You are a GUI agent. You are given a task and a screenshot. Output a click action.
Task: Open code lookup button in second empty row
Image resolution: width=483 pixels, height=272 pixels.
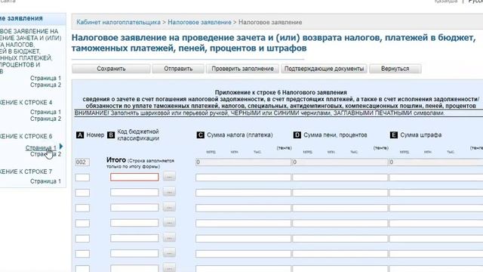169,192
